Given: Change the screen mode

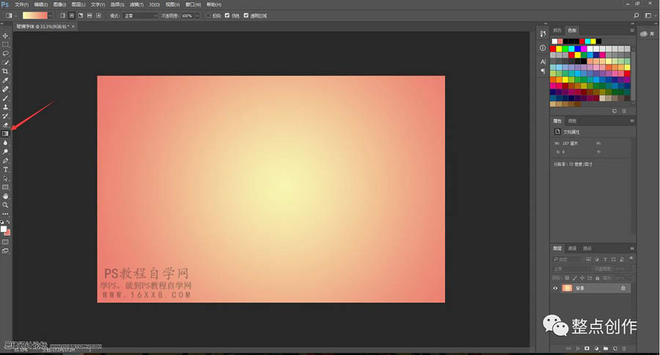Looking at the screenshot, I should point(5,251).
